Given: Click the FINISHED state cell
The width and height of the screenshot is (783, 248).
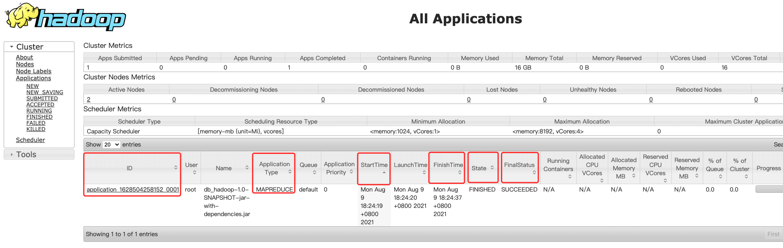Looking at the screenshot, I should (x=482, y=189).
